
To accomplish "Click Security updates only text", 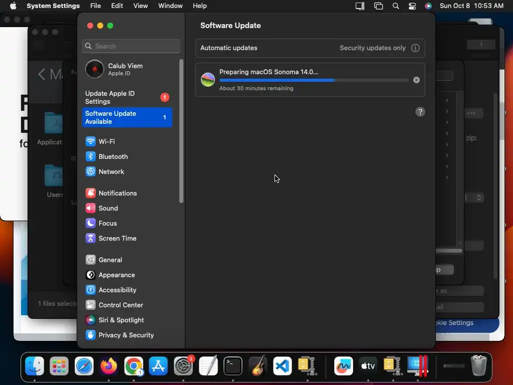I will [372, 48].
